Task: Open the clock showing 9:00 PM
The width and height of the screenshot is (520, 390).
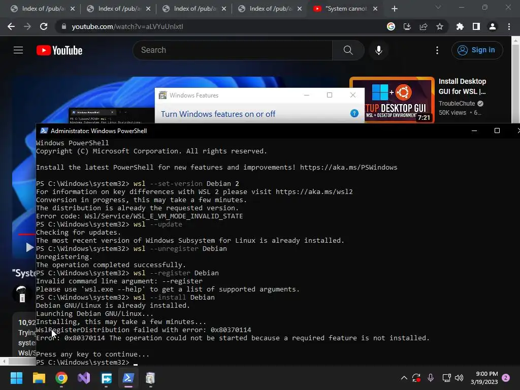Action: (x=484, y=378)
